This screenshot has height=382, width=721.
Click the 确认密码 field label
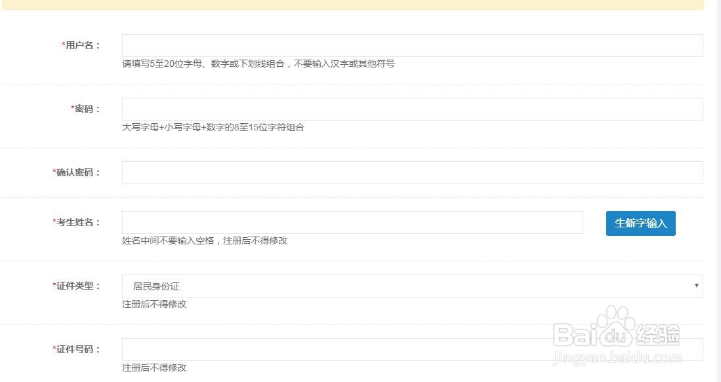pyautogui.click(x=74, y=172)
